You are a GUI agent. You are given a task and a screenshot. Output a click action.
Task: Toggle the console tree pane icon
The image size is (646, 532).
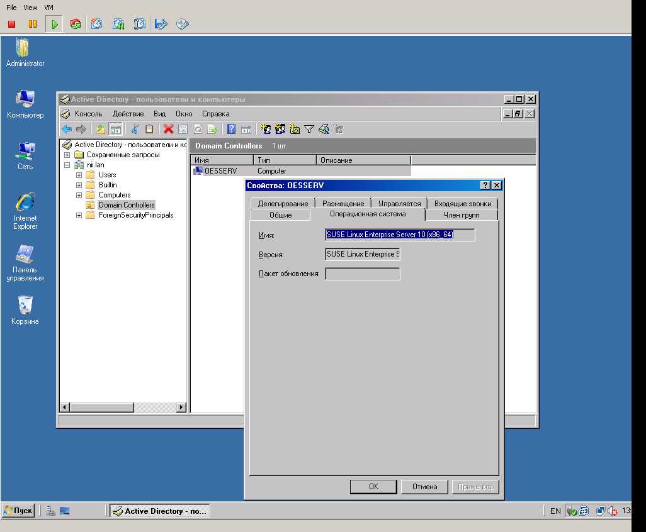116,129
